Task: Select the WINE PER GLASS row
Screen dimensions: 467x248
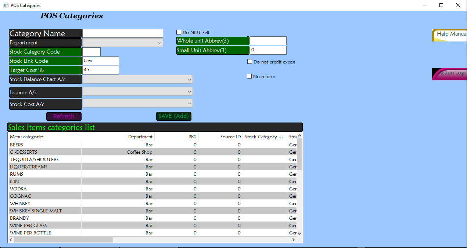Action: pyautogui.click(x=152, y=226)
